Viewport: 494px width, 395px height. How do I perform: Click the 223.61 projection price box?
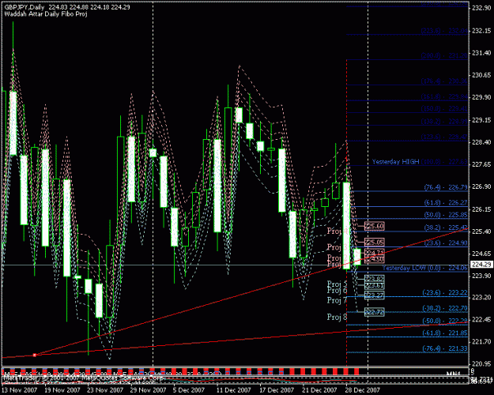click(x=375, y=285)
